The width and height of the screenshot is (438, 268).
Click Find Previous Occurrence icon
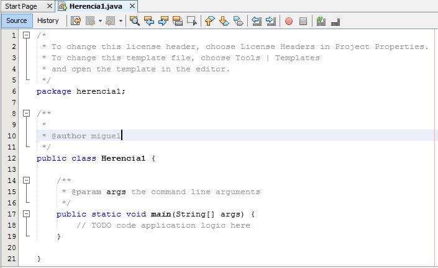pos(149,20)
